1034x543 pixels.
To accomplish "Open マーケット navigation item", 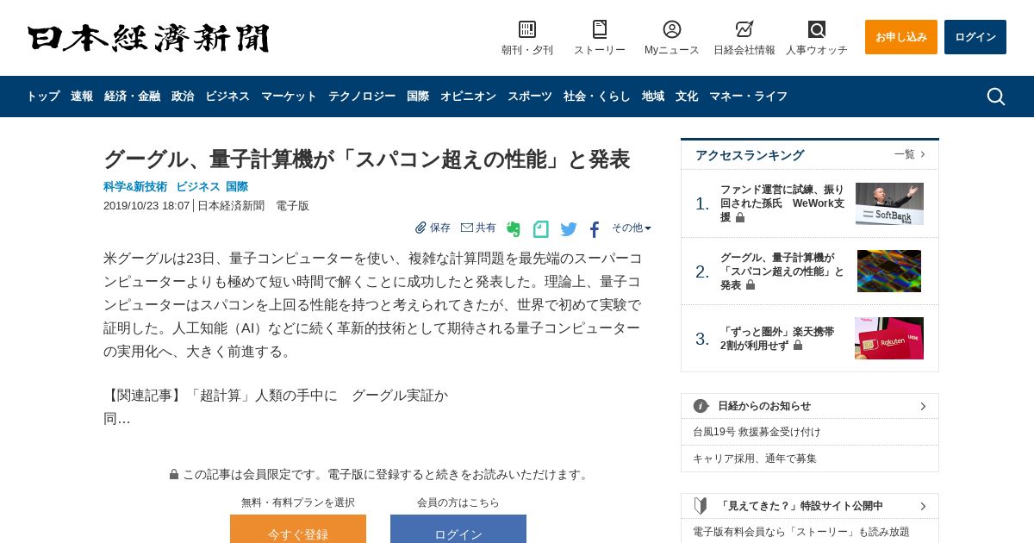I will coord(289,97).
